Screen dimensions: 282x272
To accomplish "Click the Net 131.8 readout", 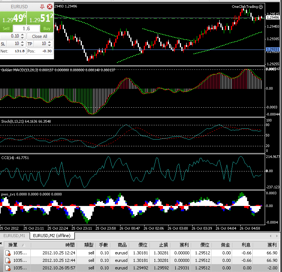I will (x=13, y=51).
